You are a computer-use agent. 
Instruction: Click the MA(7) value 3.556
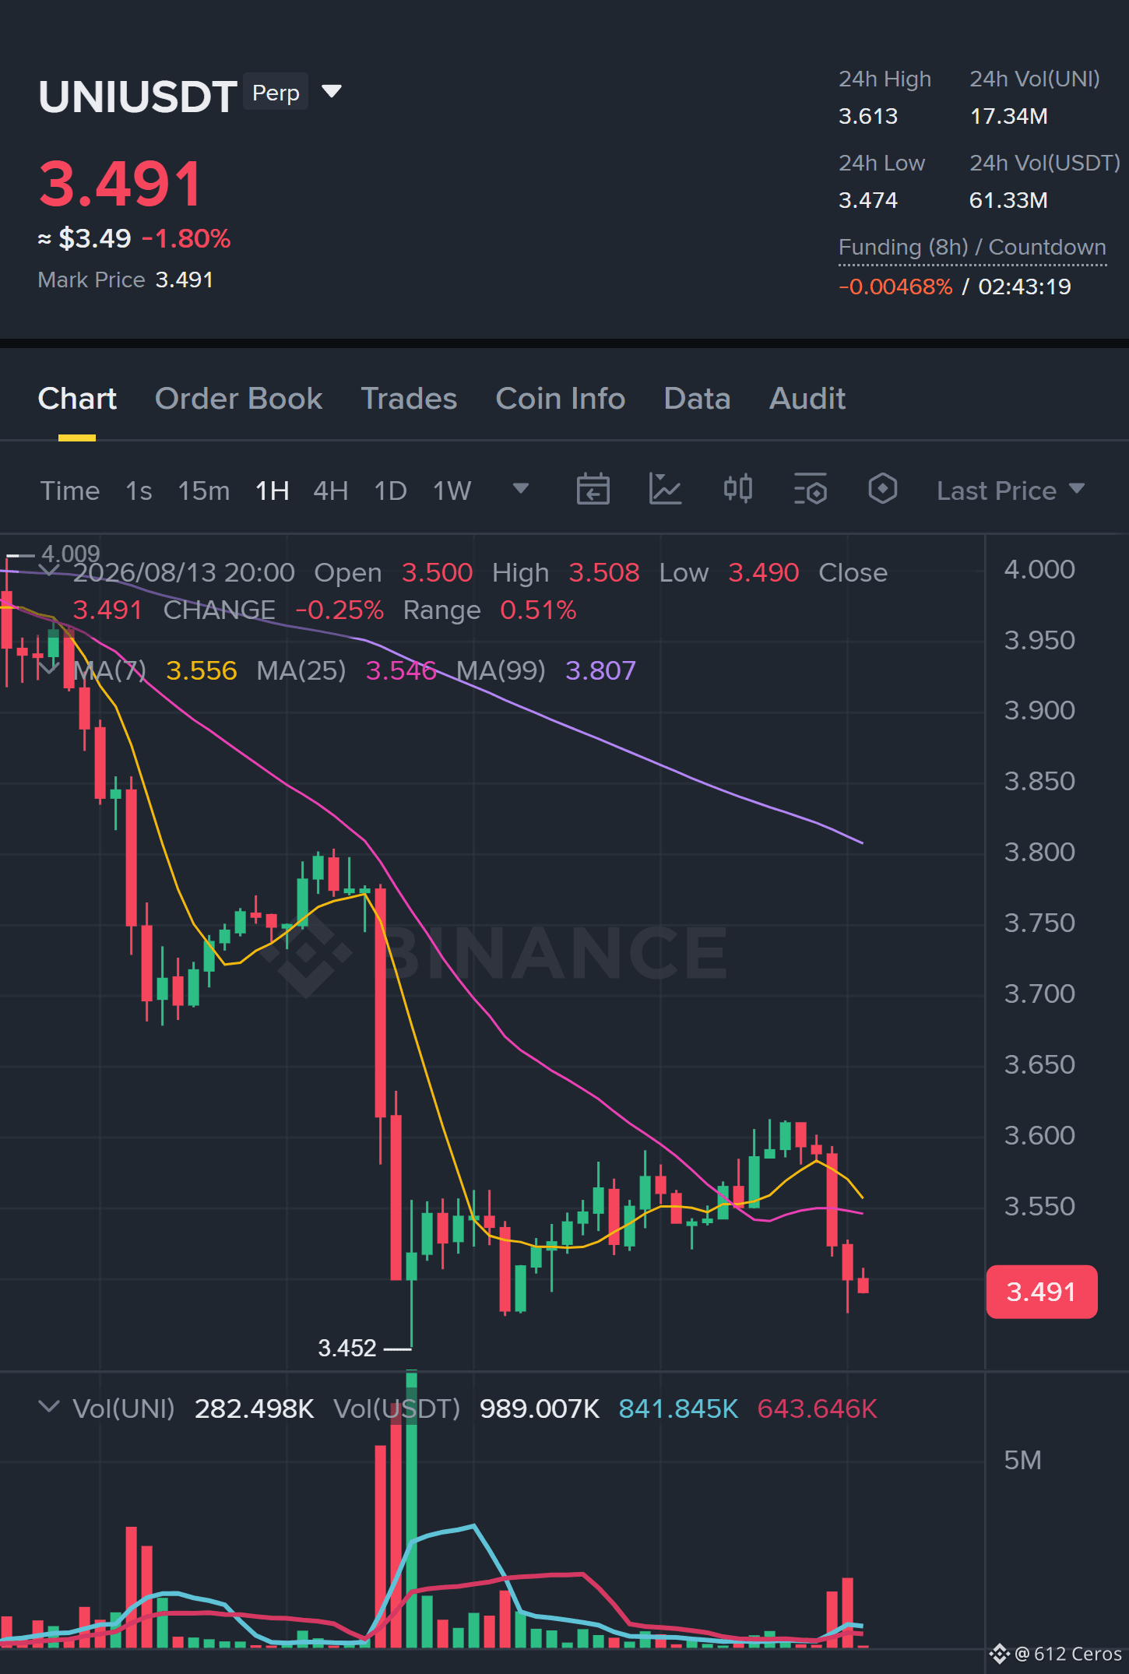pos(202,670)
